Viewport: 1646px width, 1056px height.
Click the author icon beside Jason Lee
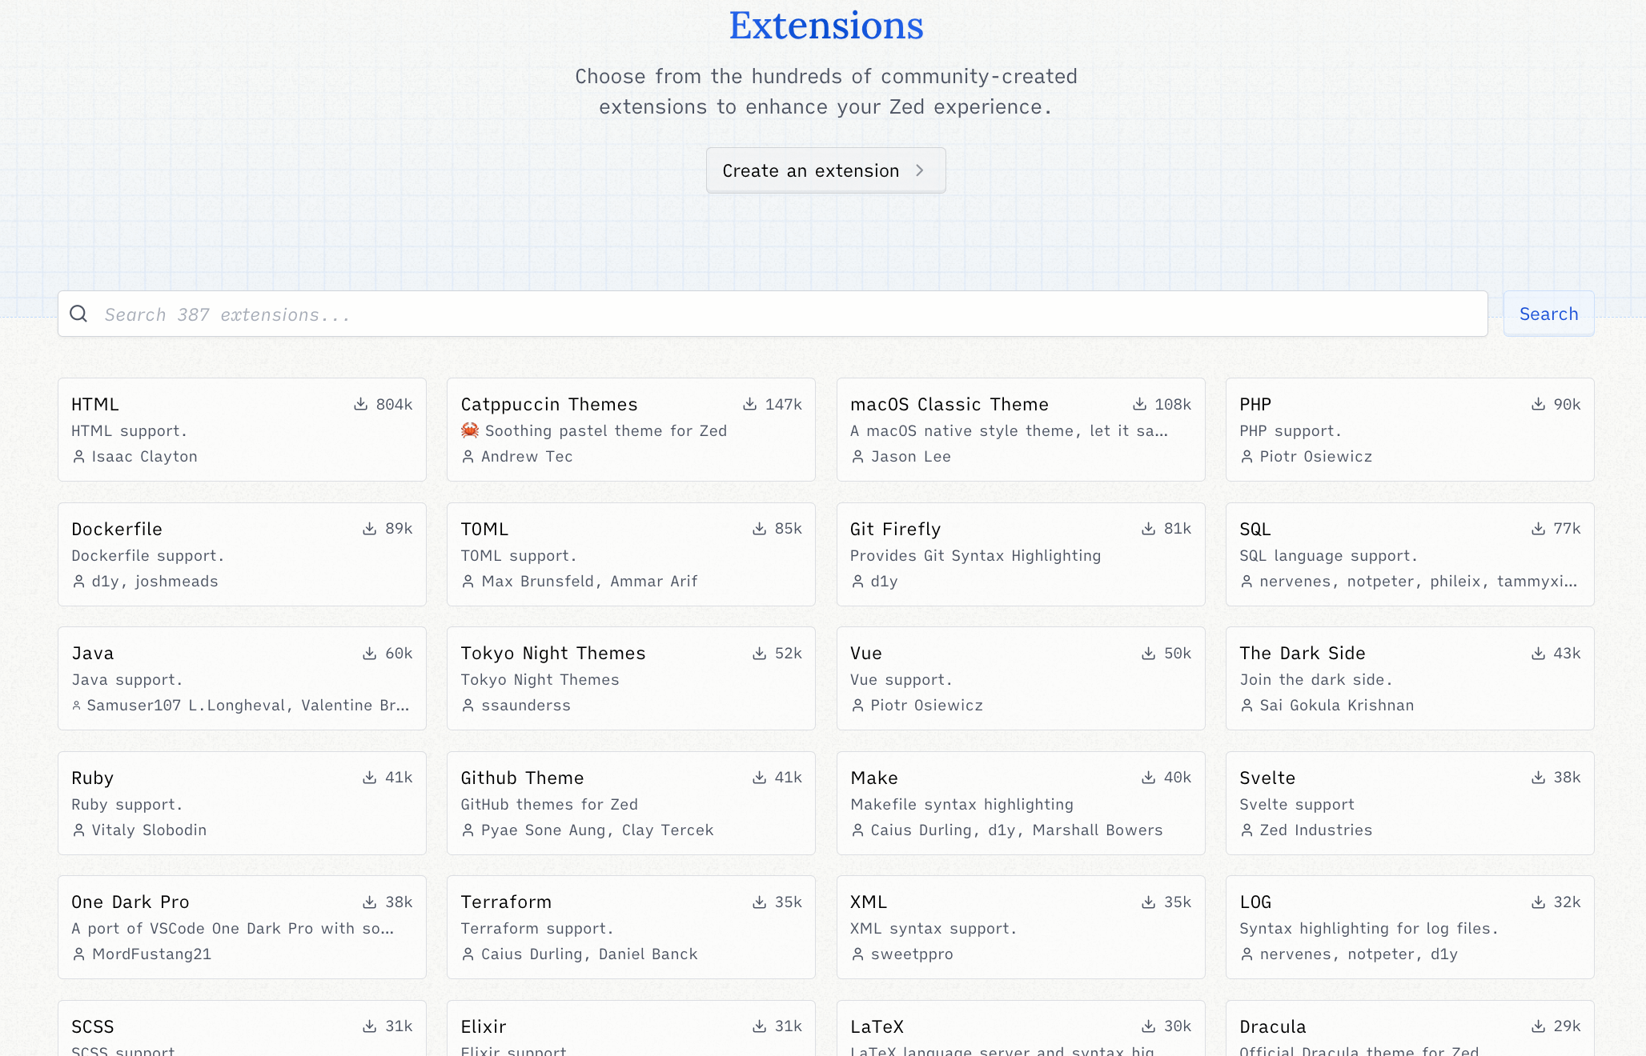[857, 457]
